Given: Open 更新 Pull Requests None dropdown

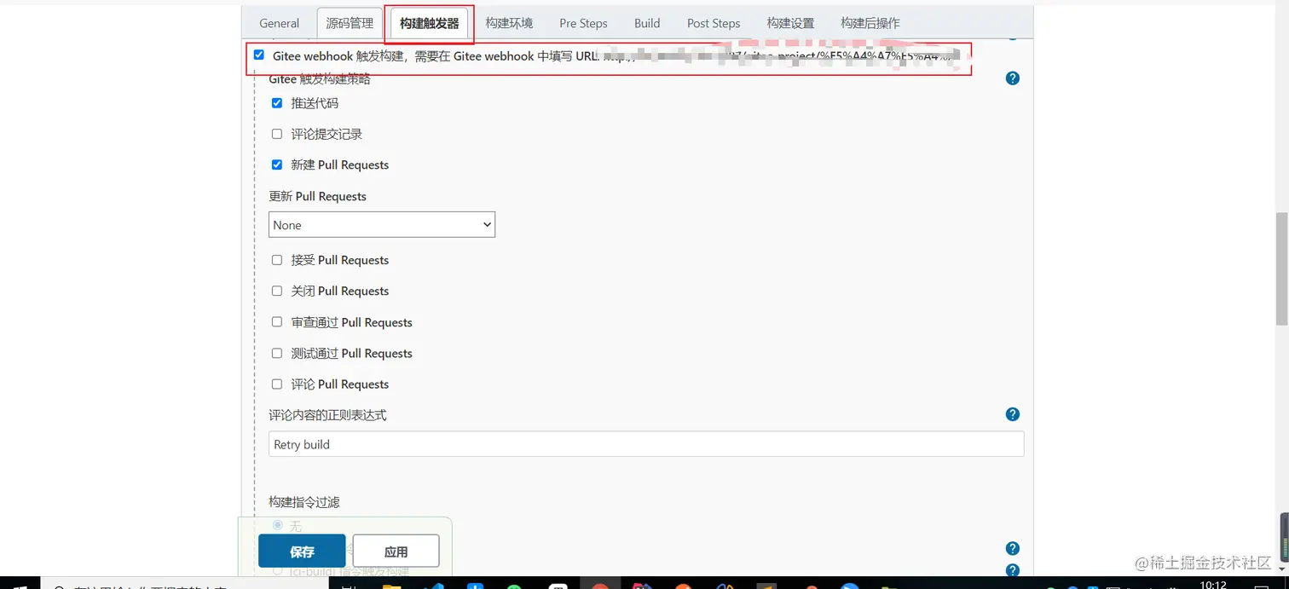Looking at the screenshot, I should click(x=382, y=225).
